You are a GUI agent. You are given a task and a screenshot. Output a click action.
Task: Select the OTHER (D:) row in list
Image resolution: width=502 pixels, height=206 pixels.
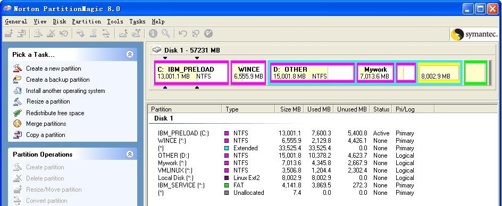(x=286, y=156)
